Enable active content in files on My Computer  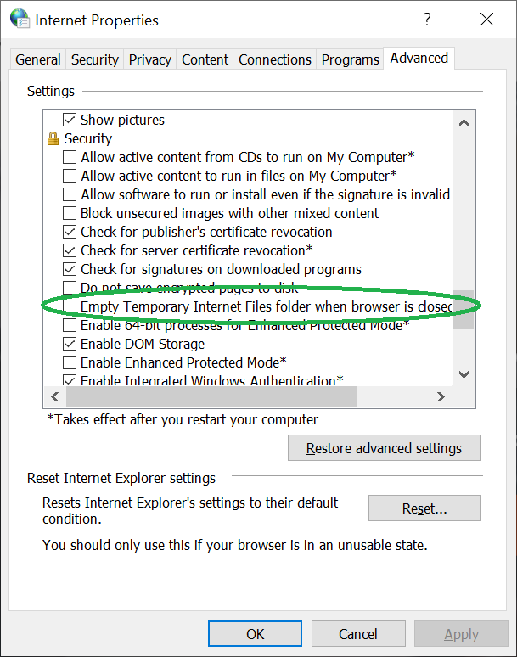[70, 176]
